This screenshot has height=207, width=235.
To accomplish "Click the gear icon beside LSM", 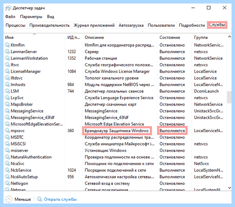I will 7,91.
